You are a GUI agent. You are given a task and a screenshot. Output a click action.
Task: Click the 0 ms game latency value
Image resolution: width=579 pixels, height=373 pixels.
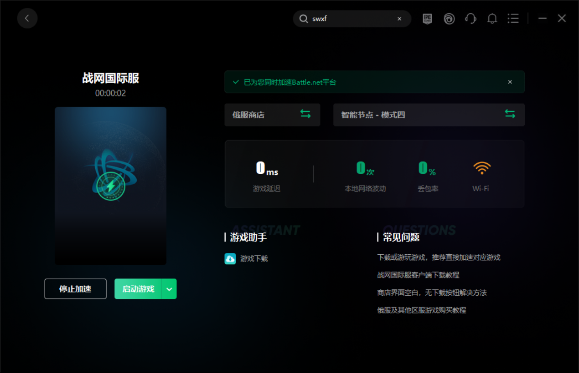267,168
